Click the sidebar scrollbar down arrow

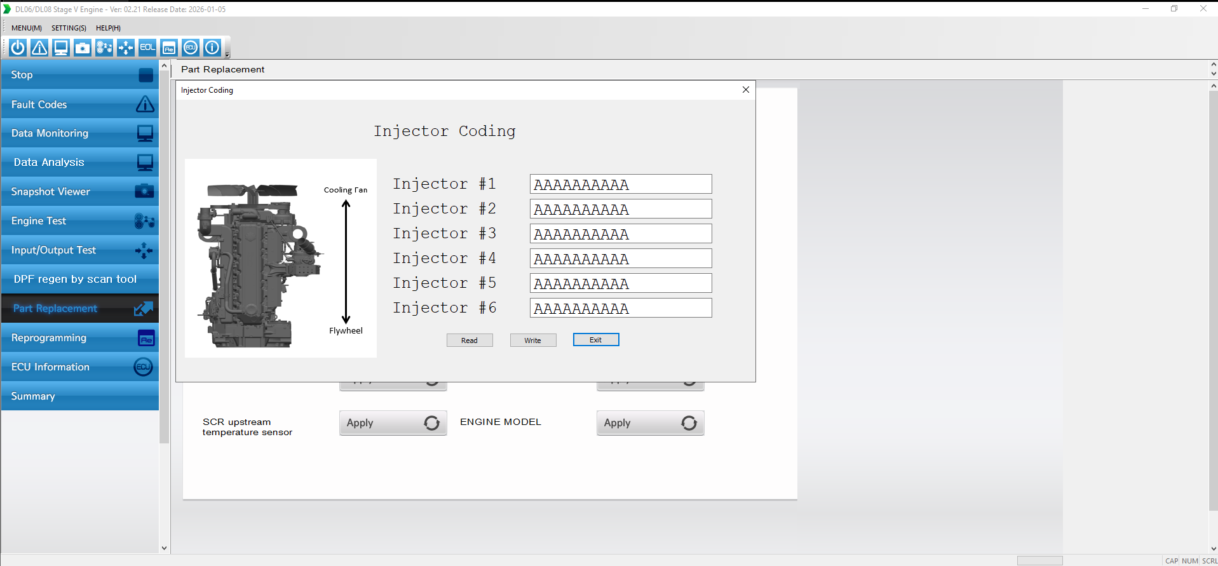tap(165, 548)
